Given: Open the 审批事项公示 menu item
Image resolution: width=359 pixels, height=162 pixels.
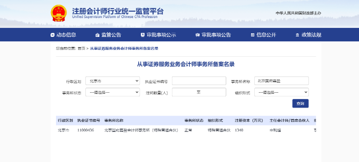Looking at the screenshot, I should pyautogui.click(x=159, y=35).
